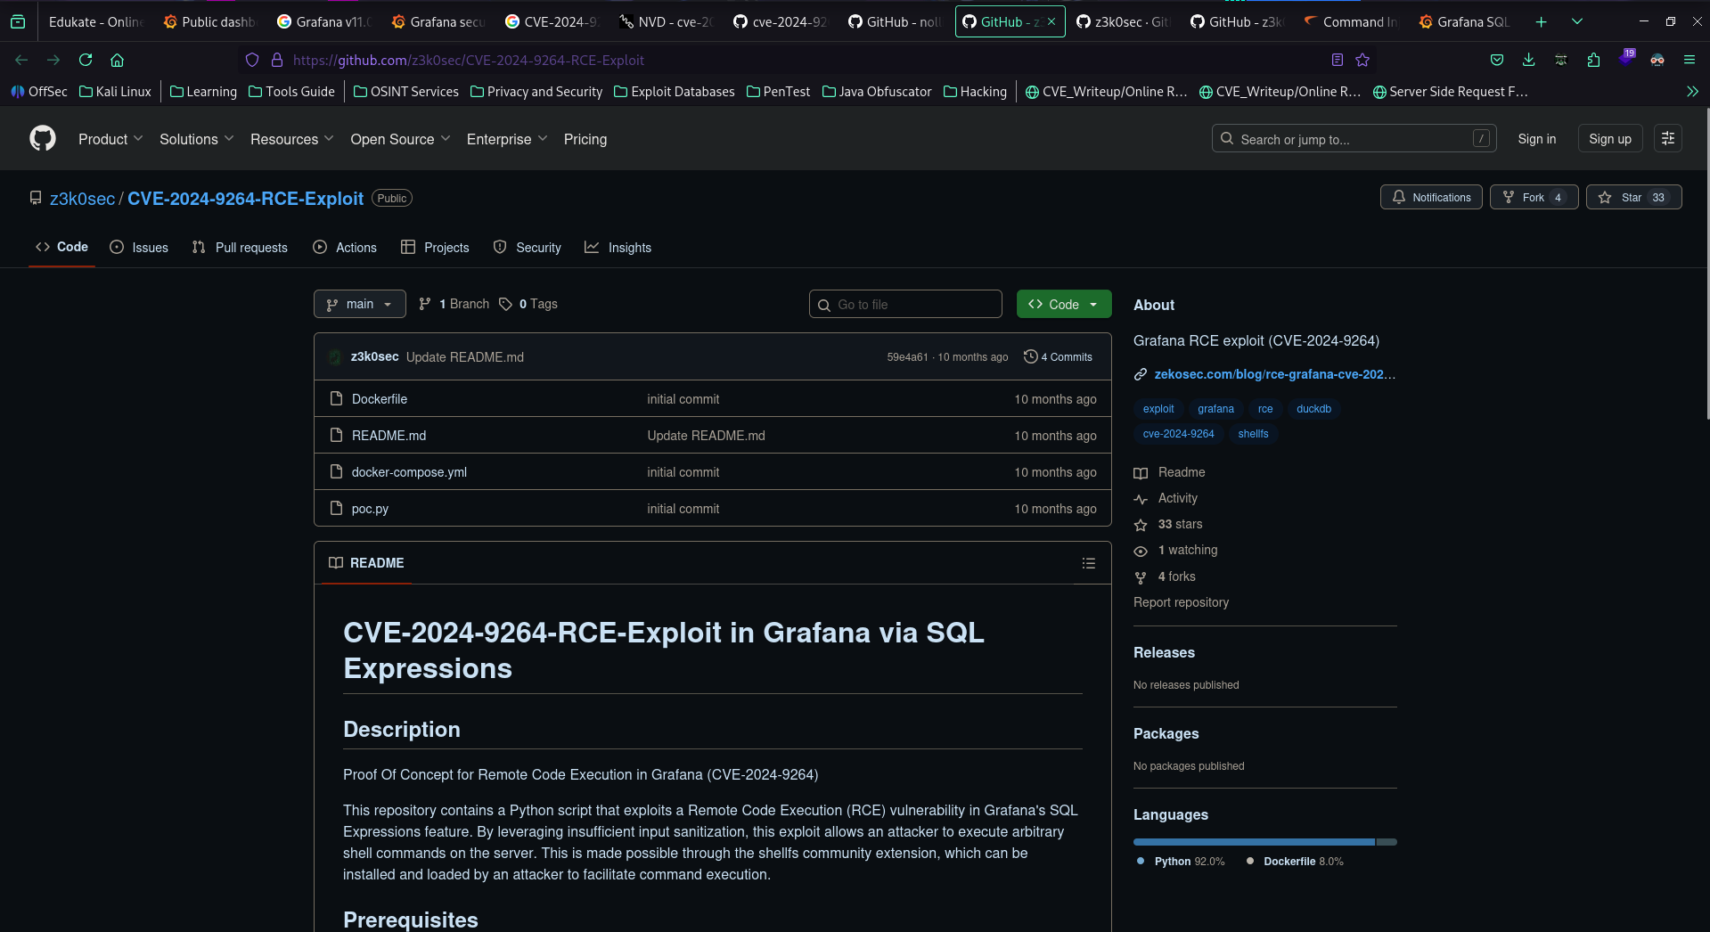Image resolution: width=1710 pixels, height=932 pixels.
Task: Click the Python language bar segment
Action: tap(1253, 842)
